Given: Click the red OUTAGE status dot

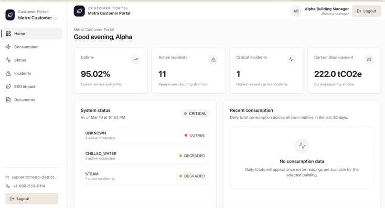Looking at the screenshot, I should (x=186, y=135).
